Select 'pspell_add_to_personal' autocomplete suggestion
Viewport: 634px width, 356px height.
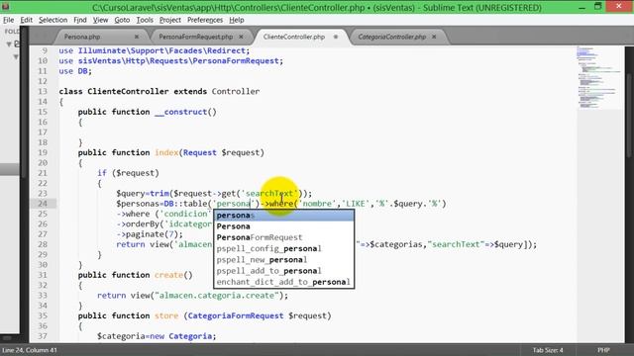point(284,271)
